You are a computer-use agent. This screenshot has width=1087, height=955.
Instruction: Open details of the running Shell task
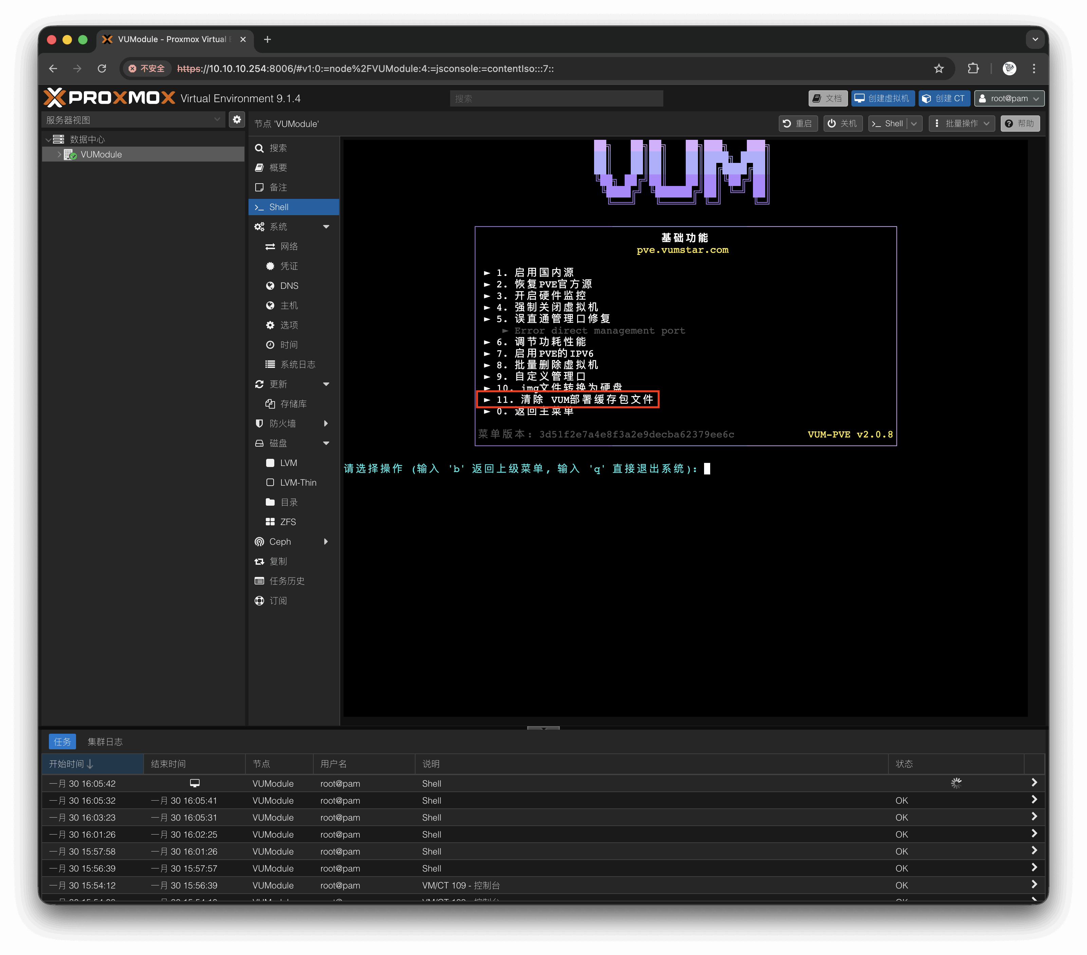pyautogui.click(x=1034, y=783)
